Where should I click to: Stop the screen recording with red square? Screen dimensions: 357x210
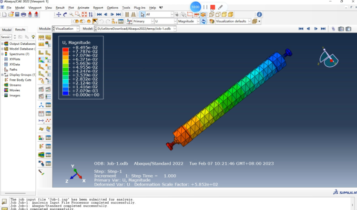pyautogui.click(x=213, y=7)
